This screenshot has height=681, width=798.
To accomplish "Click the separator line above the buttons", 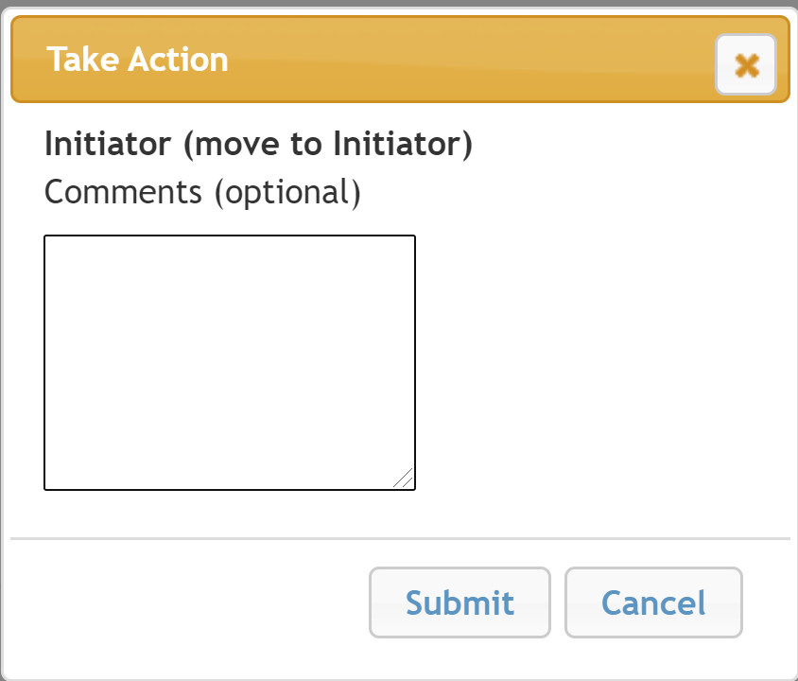I will tap(399, 538).
